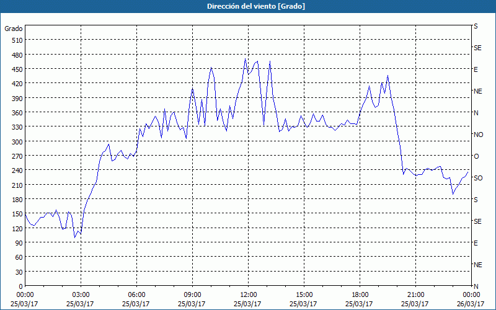496x310 pixels.
Task: Pick the 60 y-axis value
Action: 19,257
